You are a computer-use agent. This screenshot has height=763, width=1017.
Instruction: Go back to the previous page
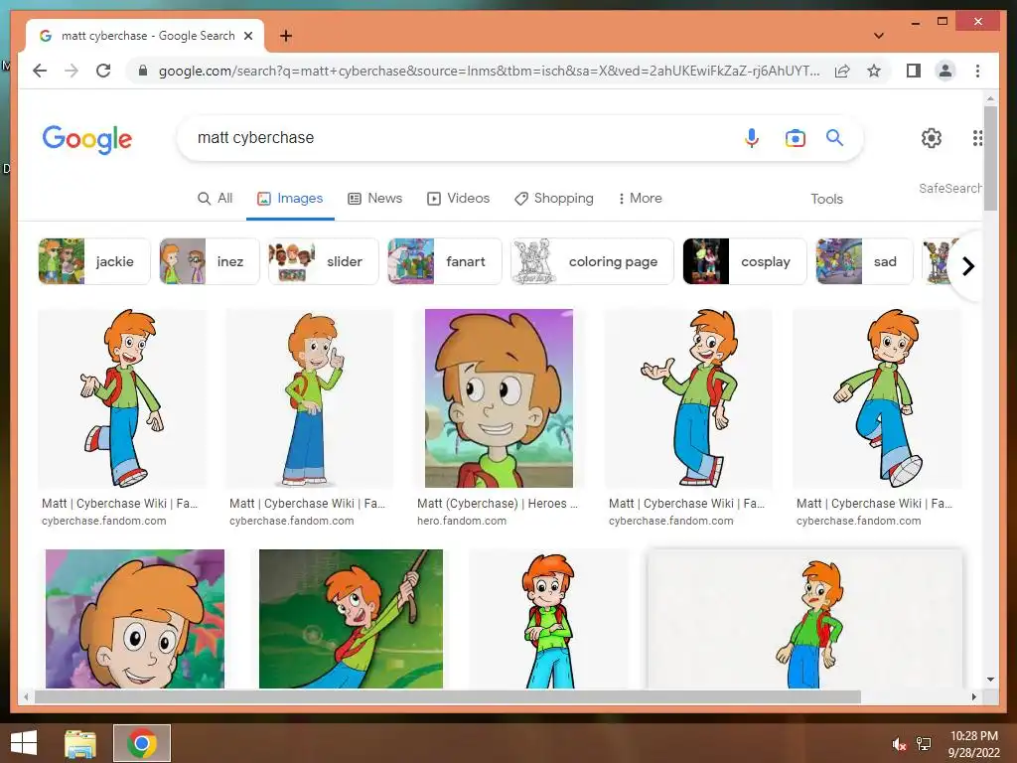[x=40, y=71]
